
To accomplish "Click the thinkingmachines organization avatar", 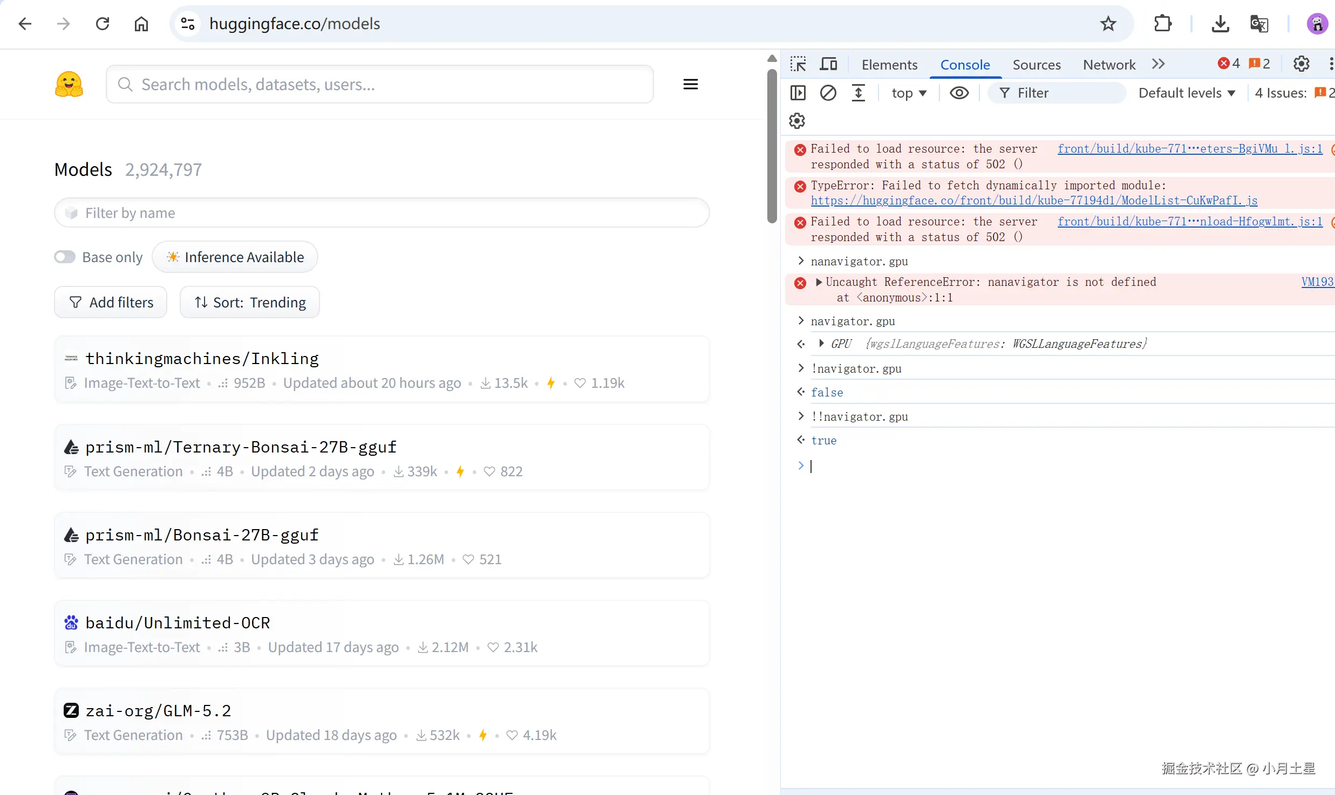I will click(x=71, y=358).
